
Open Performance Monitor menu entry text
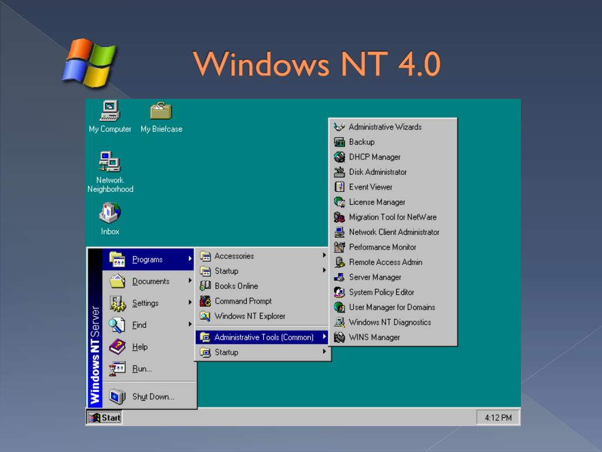pyautogui.click(x=382, y=247)
